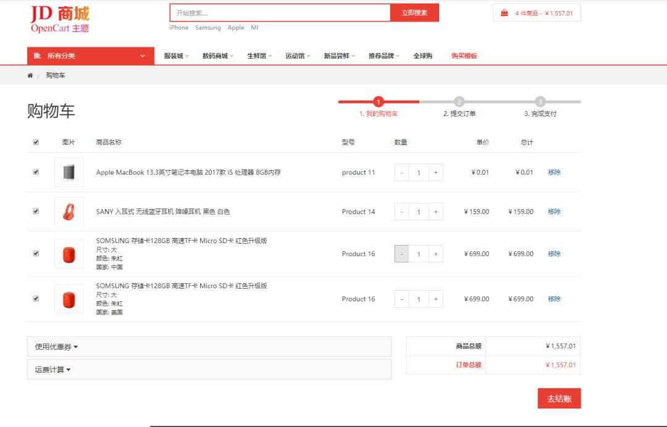Click the 订单总额 label
The height and width of the screenshot is (427, 667).
point(468,365)
